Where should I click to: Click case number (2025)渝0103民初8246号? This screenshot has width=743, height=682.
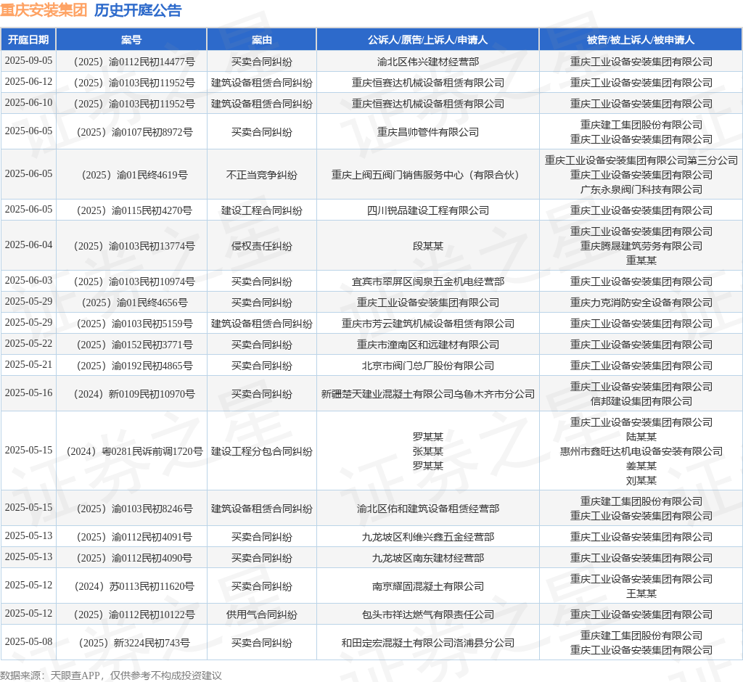(x=134, y=508)
